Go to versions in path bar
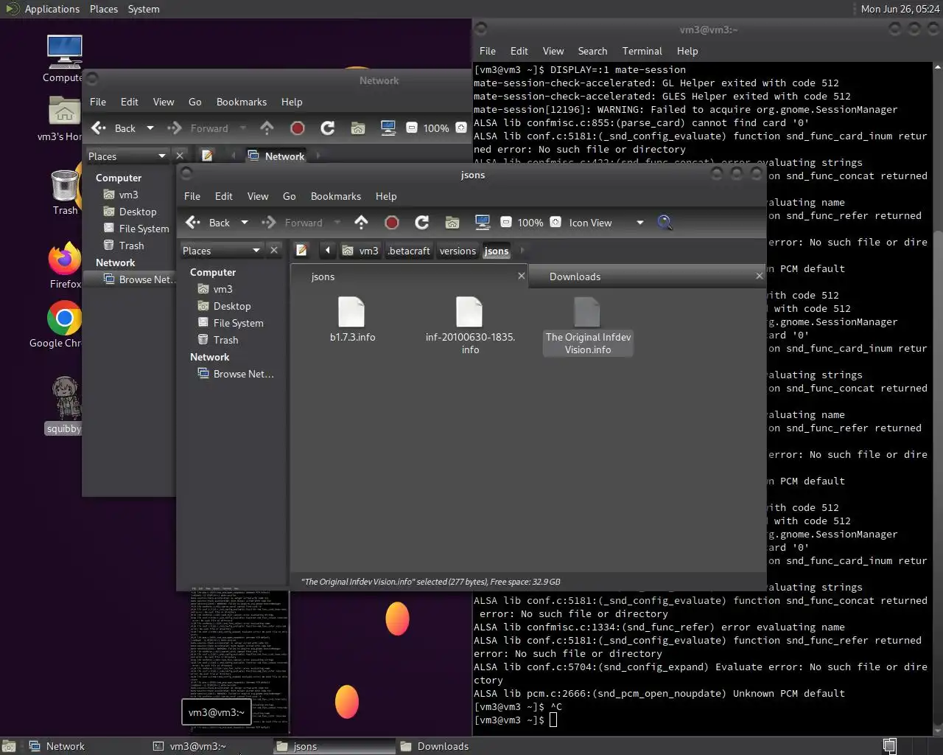The width and height of the screenshot is (943, 755). pos(458,251)
